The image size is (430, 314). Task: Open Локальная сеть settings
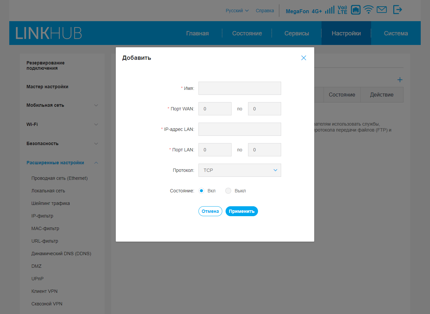48,191
